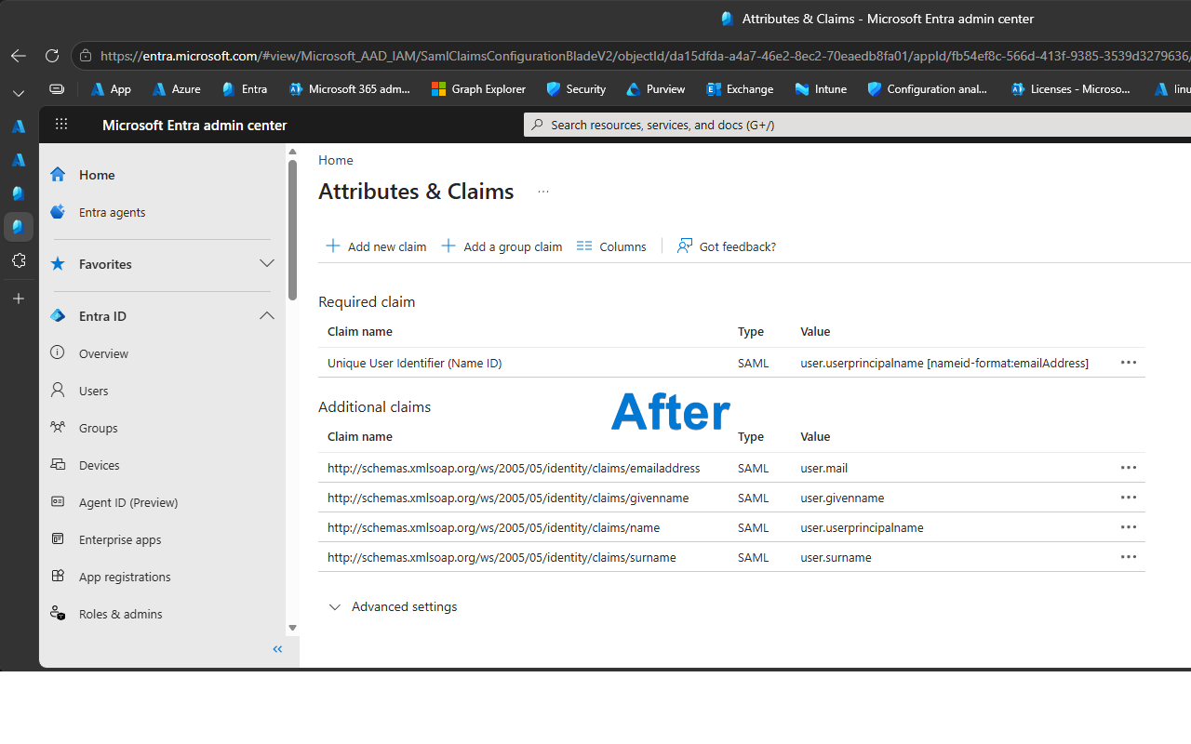View site information icon beside the URL

tap(86, 56)
